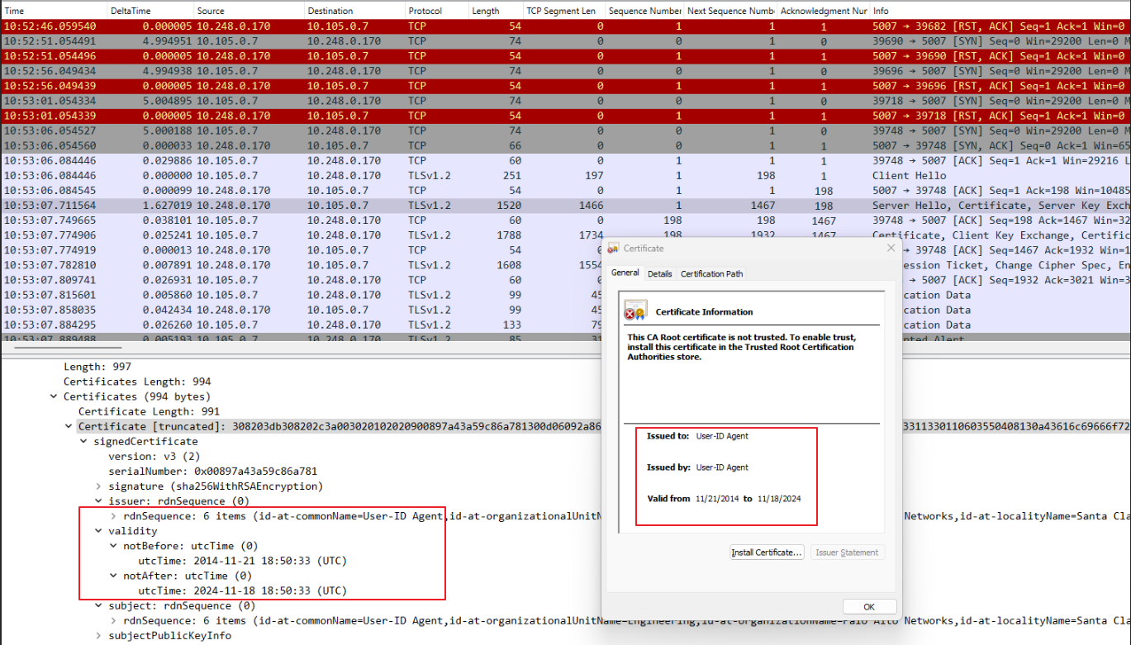Open the Certification Path tab
The width and height of the screenshot is (1131, 645).
711,273
